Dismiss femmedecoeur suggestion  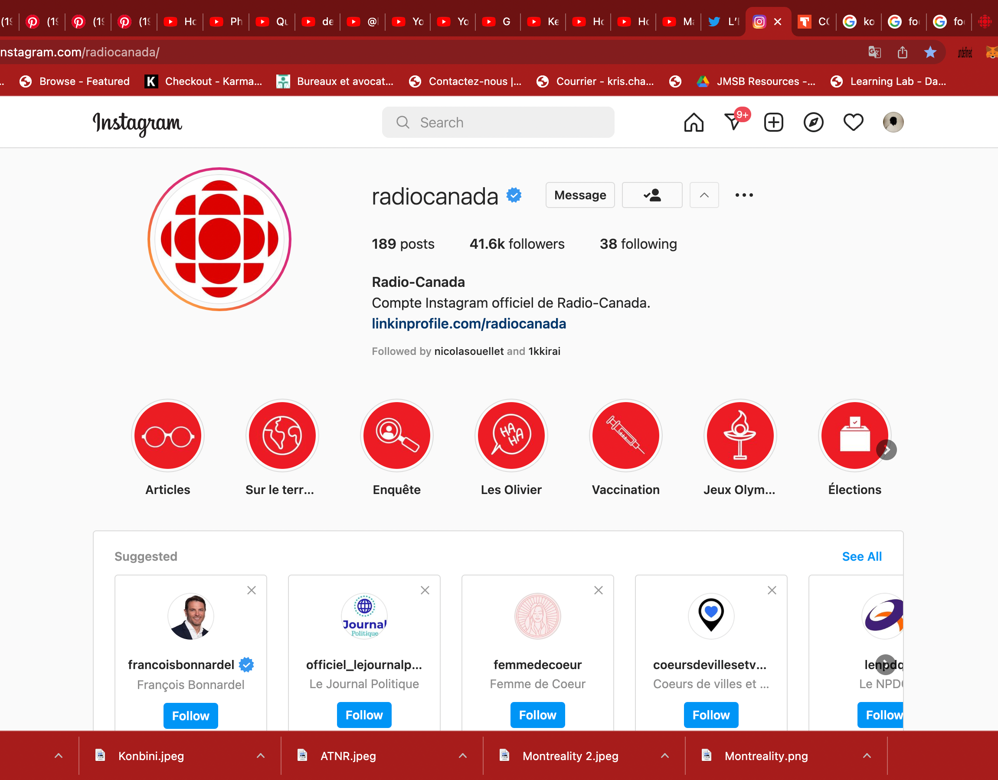598,590
